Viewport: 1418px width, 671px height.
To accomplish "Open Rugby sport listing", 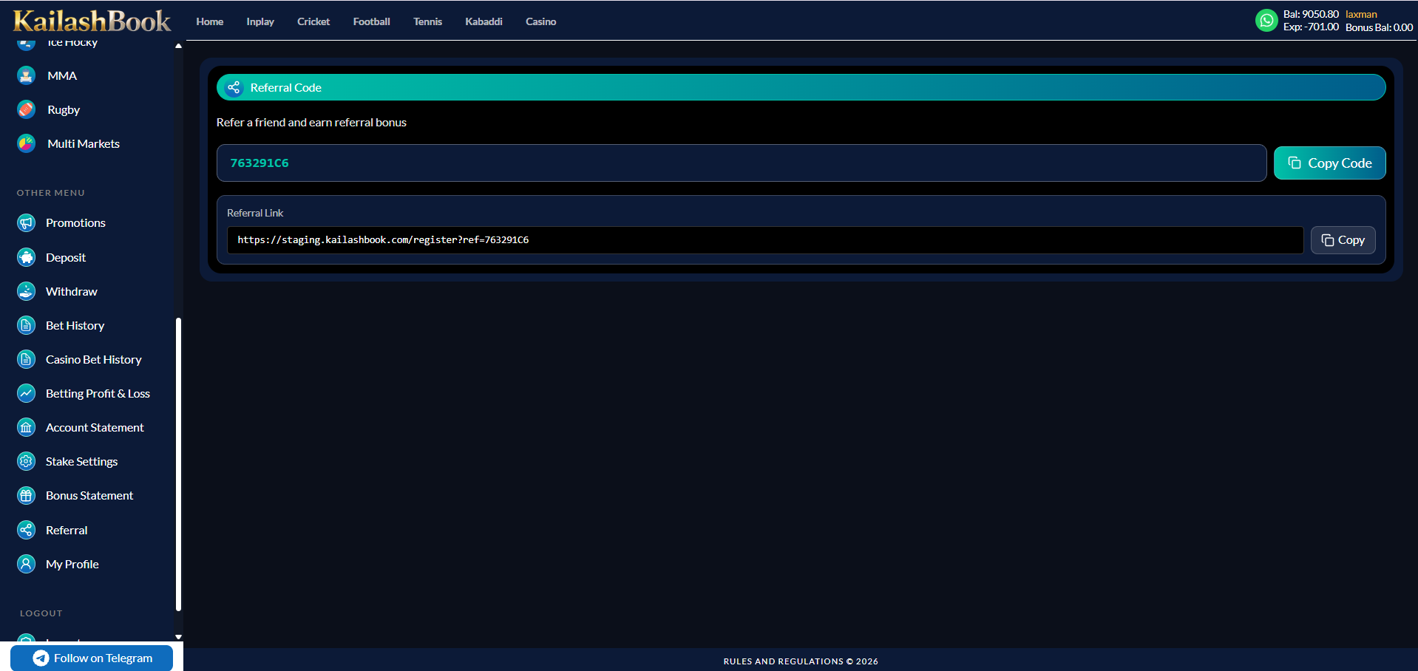I will point(64,109).
